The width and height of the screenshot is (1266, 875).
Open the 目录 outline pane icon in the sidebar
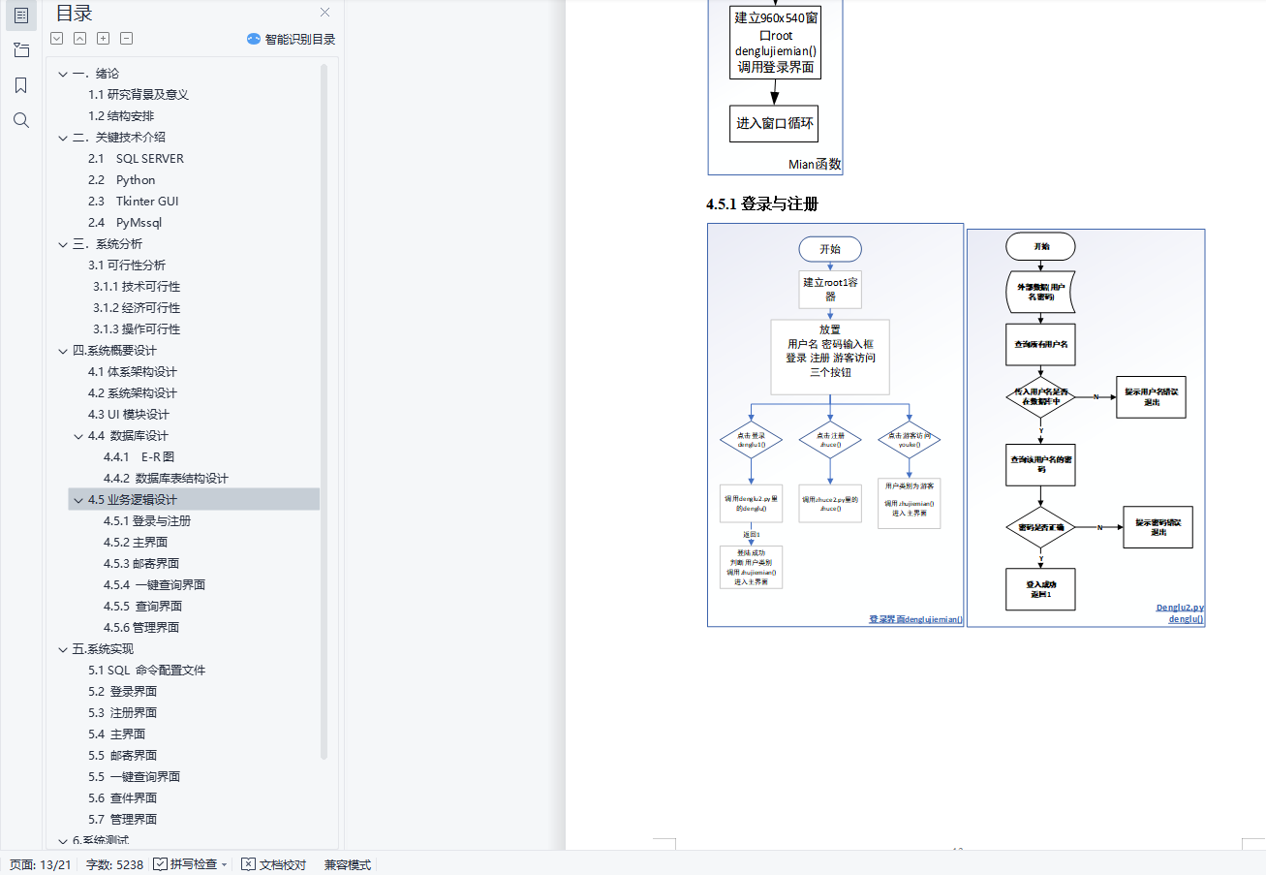click(21, 16)
